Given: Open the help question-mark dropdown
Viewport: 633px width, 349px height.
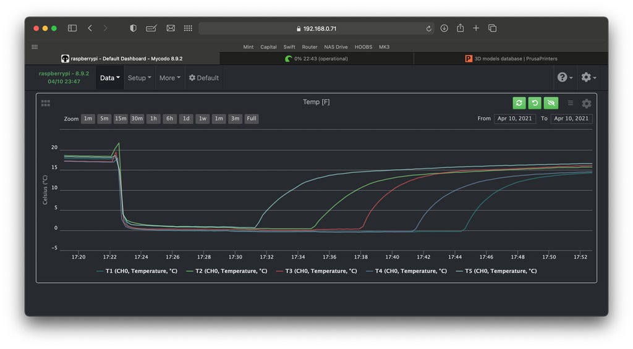Looking at the screenshot, I should pos(564,77).
